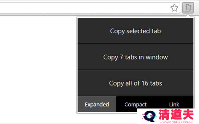Click the Q logo icon in the watermark
199x124 pixels.
coord(149,116)
